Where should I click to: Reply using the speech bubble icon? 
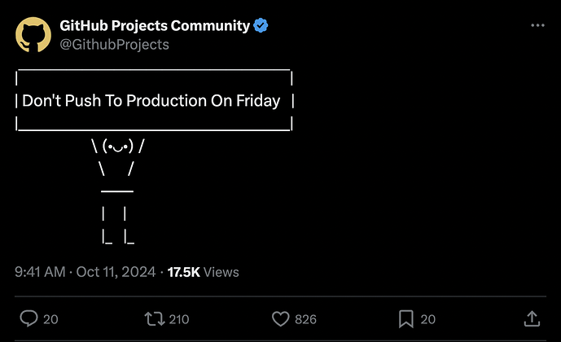click(x=27, y=318)
